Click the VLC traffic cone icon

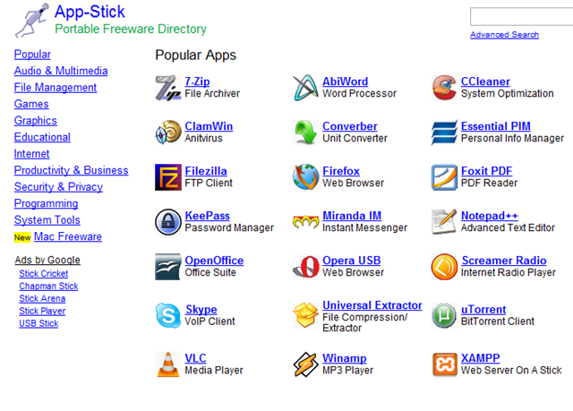168,364
